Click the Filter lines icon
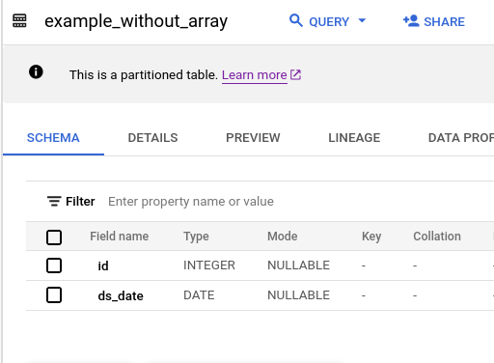The image size is (494, 363). (54, 201)
